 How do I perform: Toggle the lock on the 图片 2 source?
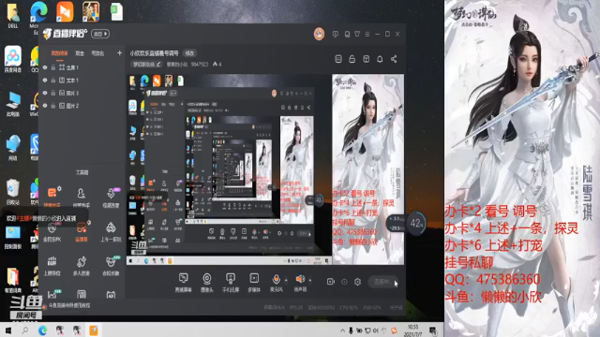click(x=53, y=106)
